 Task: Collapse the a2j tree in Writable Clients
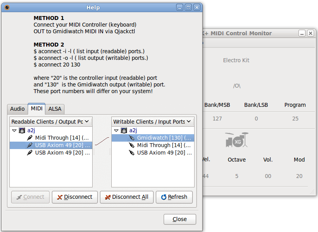(x=116, y=130)
